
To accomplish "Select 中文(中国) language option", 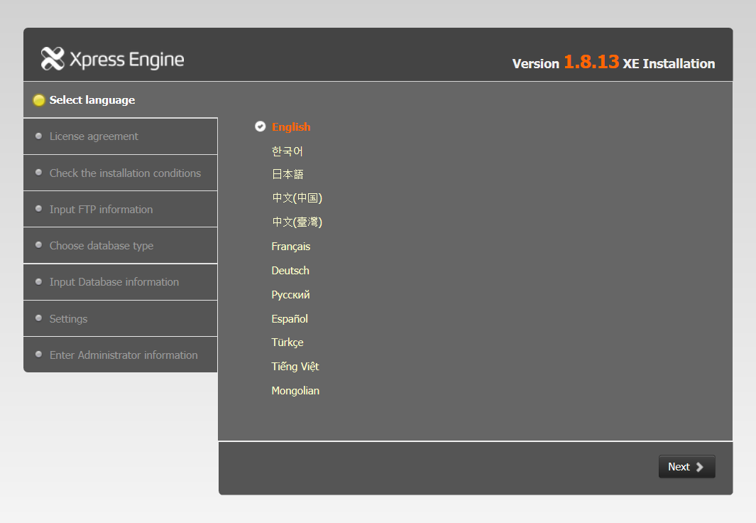I will click(x=296, y=198).
